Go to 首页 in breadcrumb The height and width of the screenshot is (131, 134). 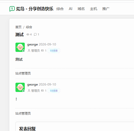click(18, 27)
